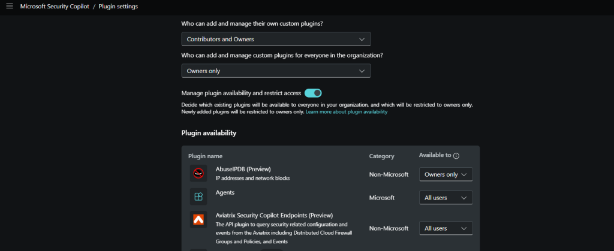The height and width of the screenshot is (251, 614).
Task: Change AbuseIPDB availability dropdown
Action: (446, 174)
